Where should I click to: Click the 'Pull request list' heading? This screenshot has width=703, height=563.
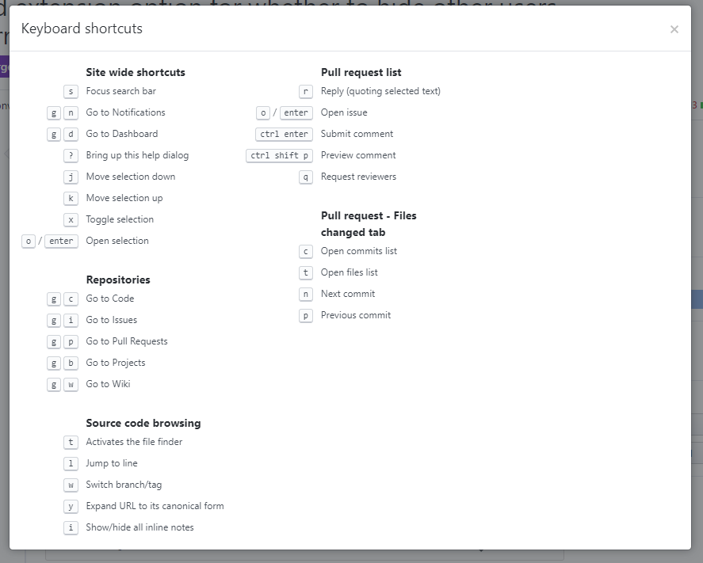pos(361,72)
